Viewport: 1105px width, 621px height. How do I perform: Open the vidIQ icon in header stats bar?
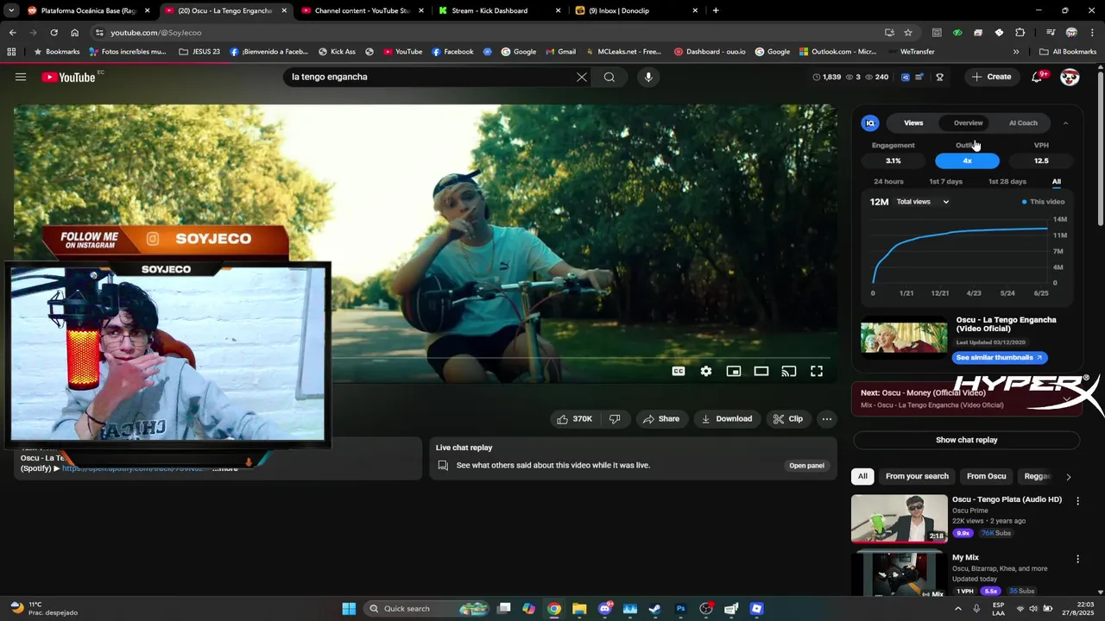point(905,77)
